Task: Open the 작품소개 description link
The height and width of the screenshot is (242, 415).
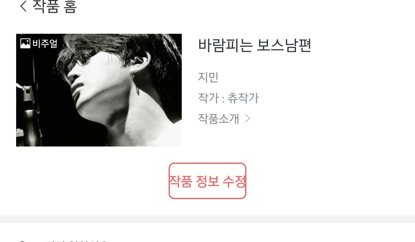Action: [x=219, y=119]
